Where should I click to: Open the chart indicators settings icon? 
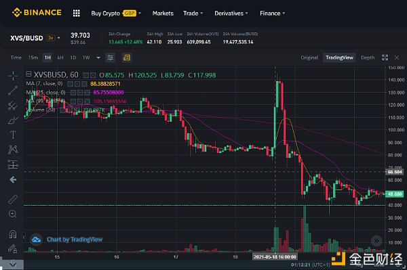coord(111,58)
